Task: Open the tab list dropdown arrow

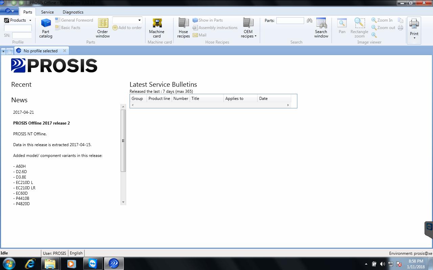Action: click(x=3, y=51)
